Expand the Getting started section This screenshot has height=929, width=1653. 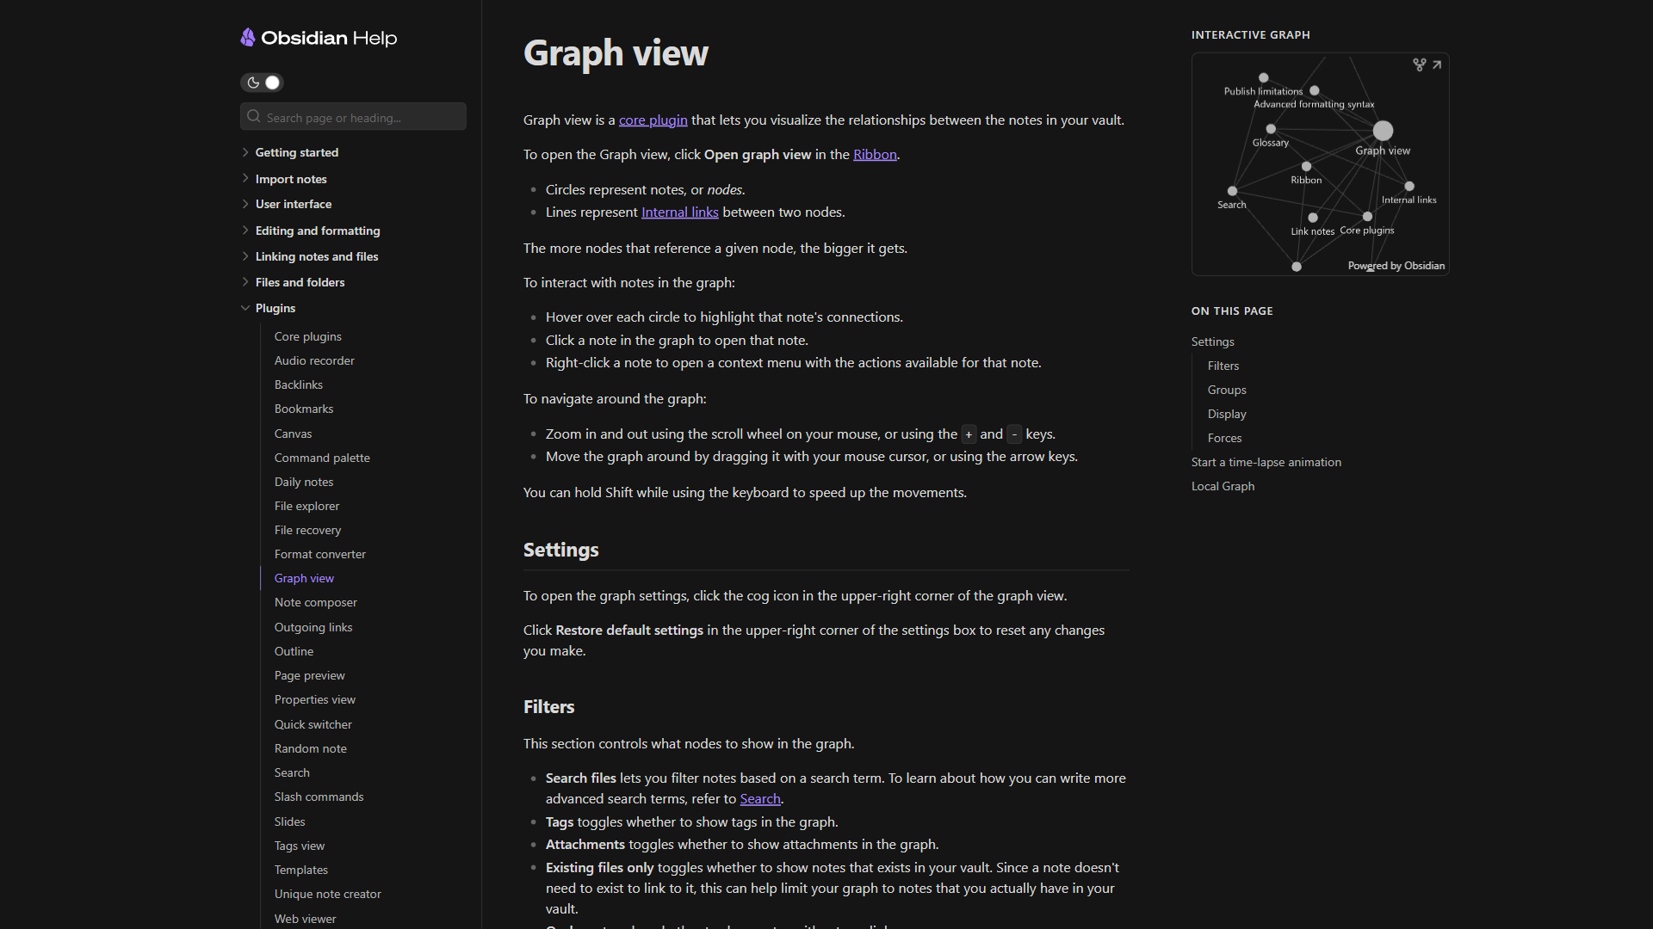[x=296, y=152]
